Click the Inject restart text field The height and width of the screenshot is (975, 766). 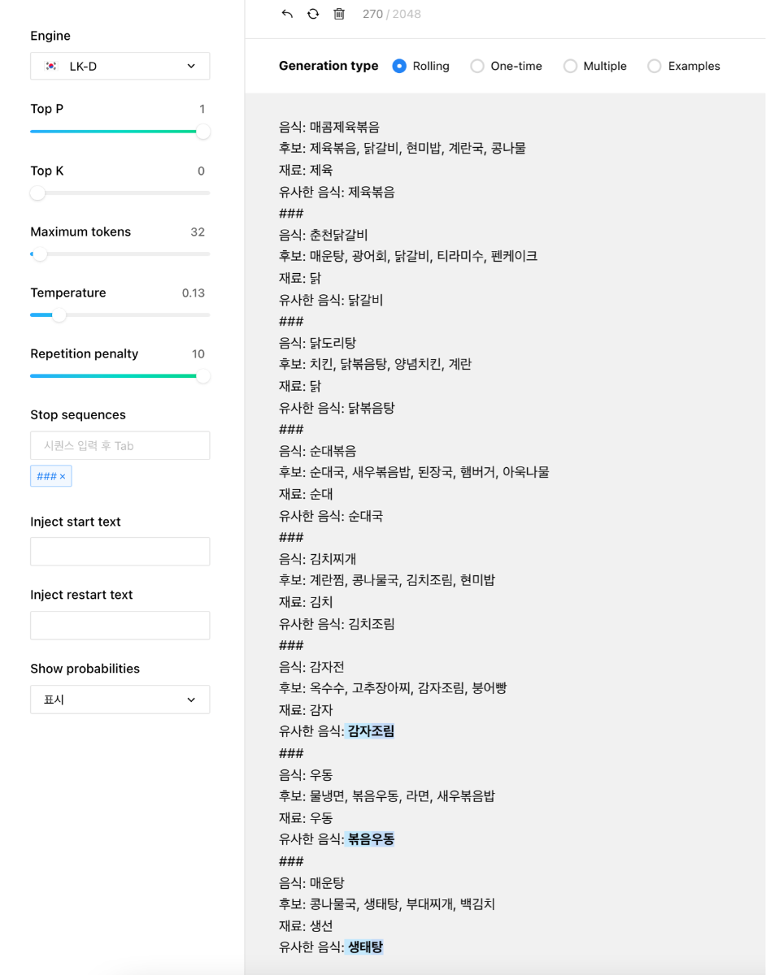pos(120,626)
